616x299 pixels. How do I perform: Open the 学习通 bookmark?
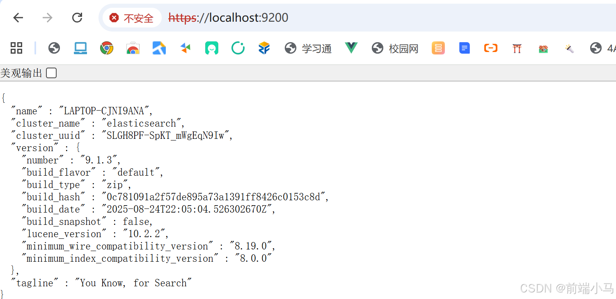tap(308, 48)
